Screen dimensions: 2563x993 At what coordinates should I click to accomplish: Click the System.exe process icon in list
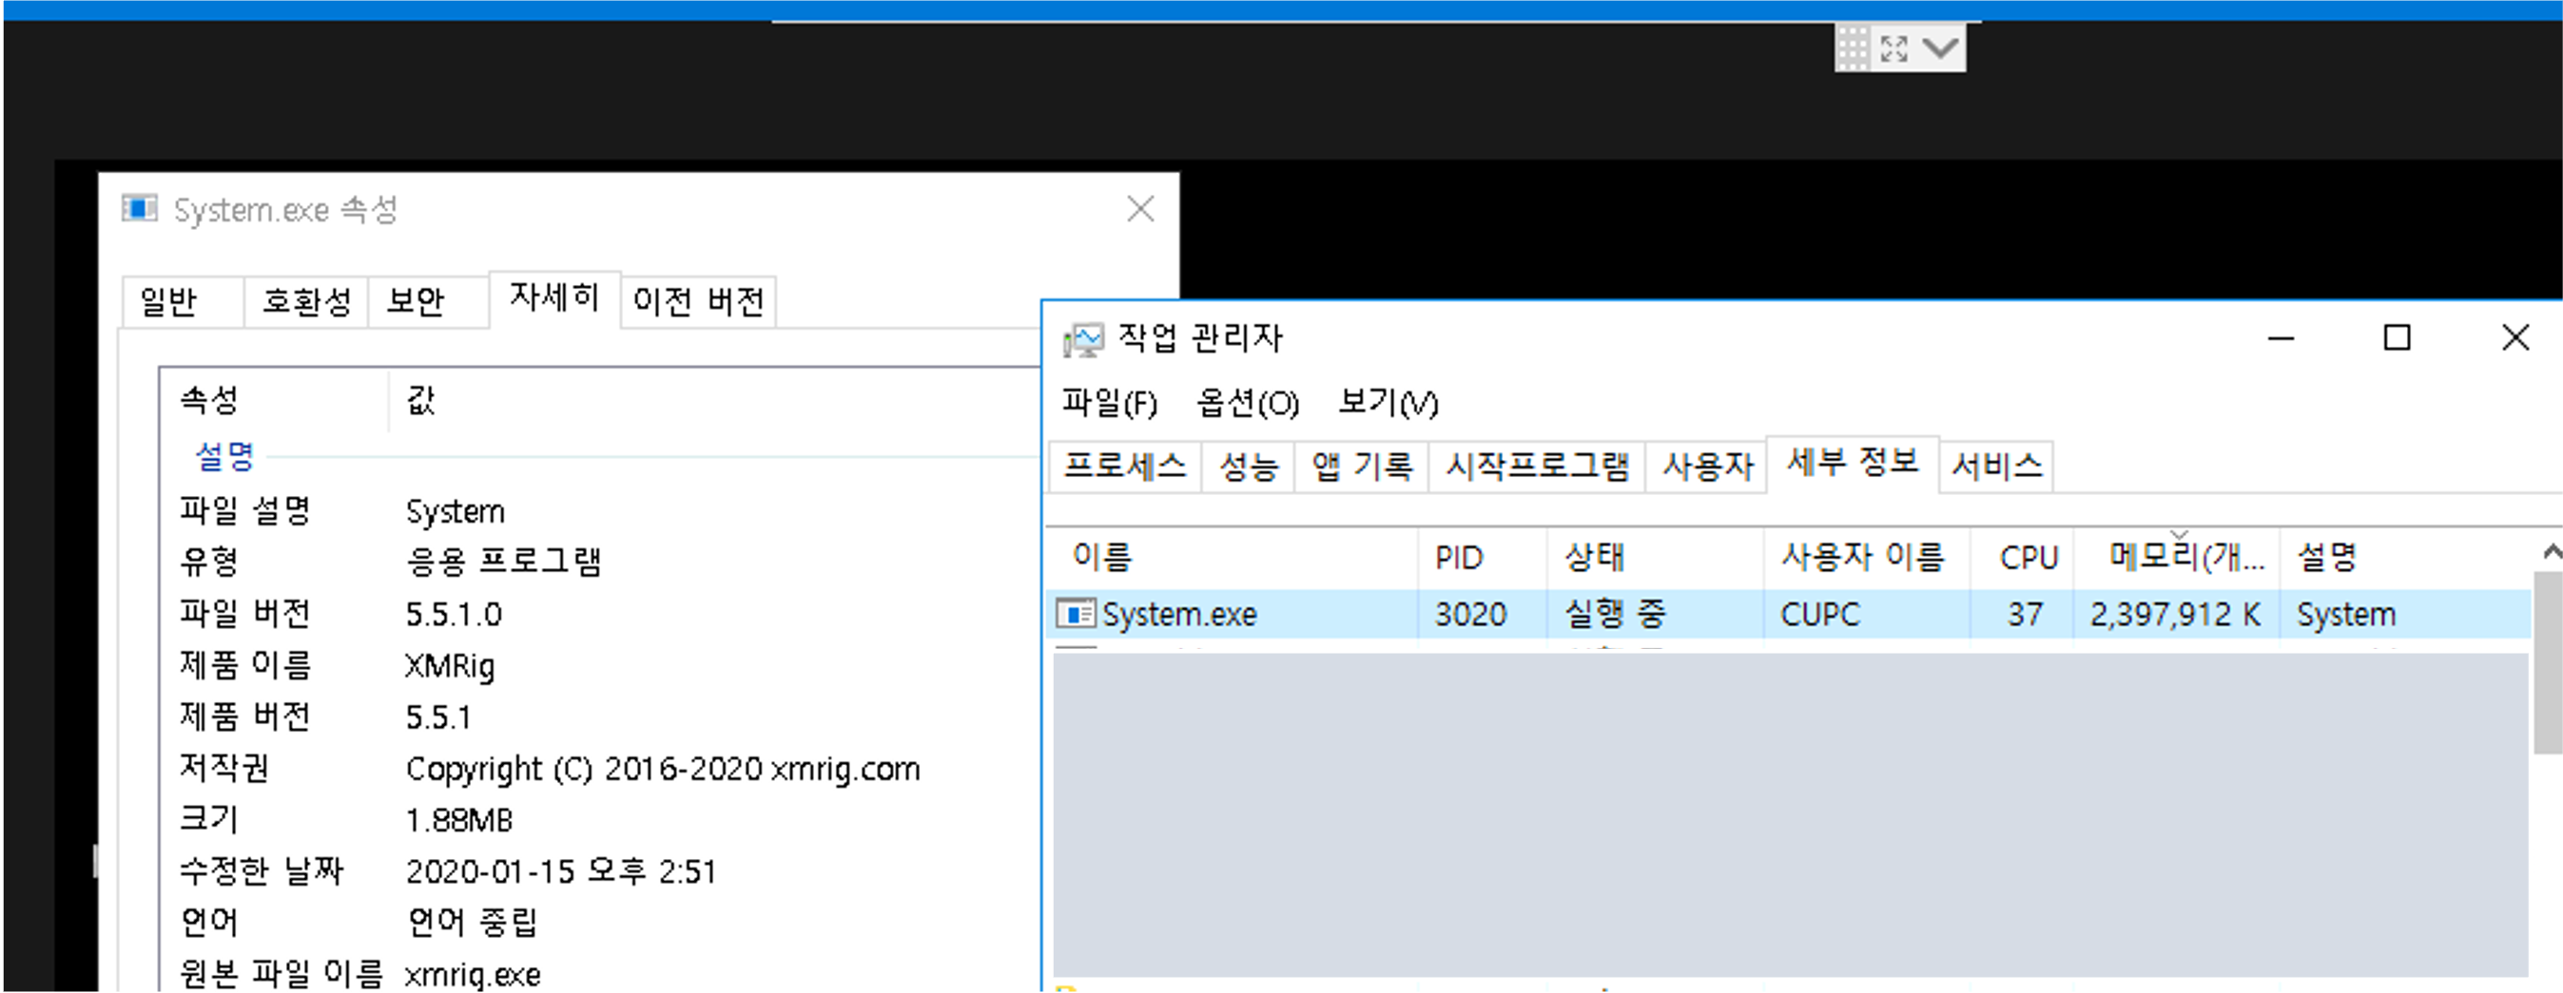[x=1076, y=613]
